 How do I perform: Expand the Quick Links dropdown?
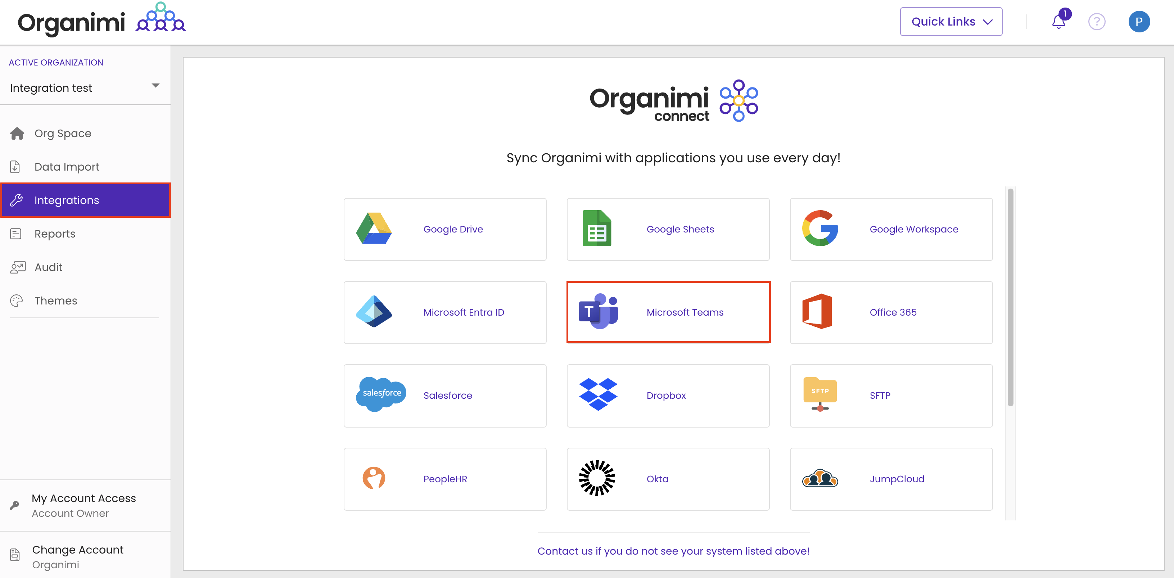tap(951, 22)
